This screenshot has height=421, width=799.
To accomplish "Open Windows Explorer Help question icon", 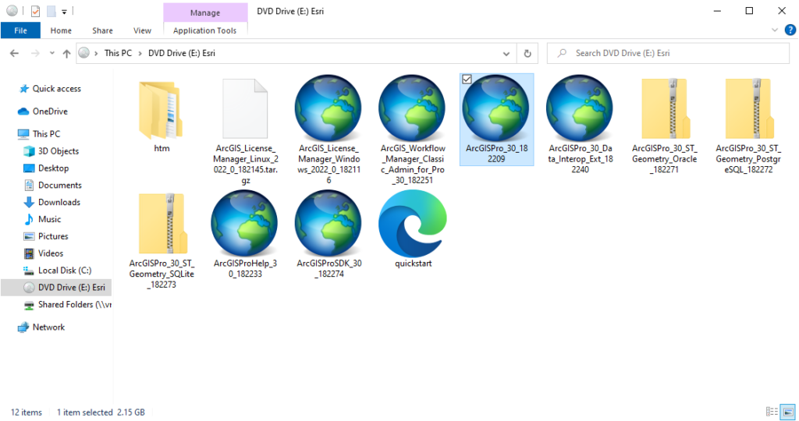I will point(790,30).
